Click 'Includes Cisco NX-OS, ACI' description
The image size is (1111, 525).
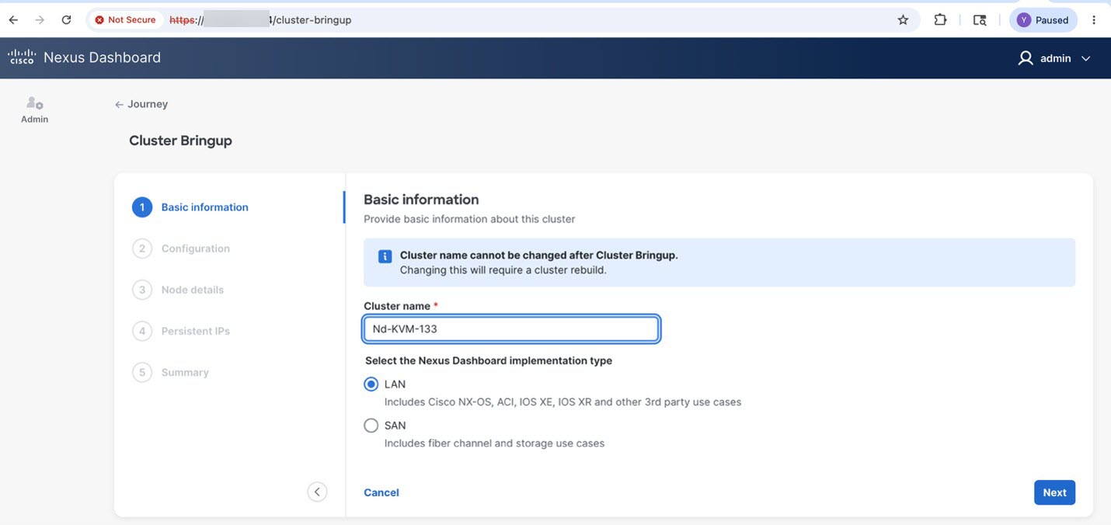562,402
